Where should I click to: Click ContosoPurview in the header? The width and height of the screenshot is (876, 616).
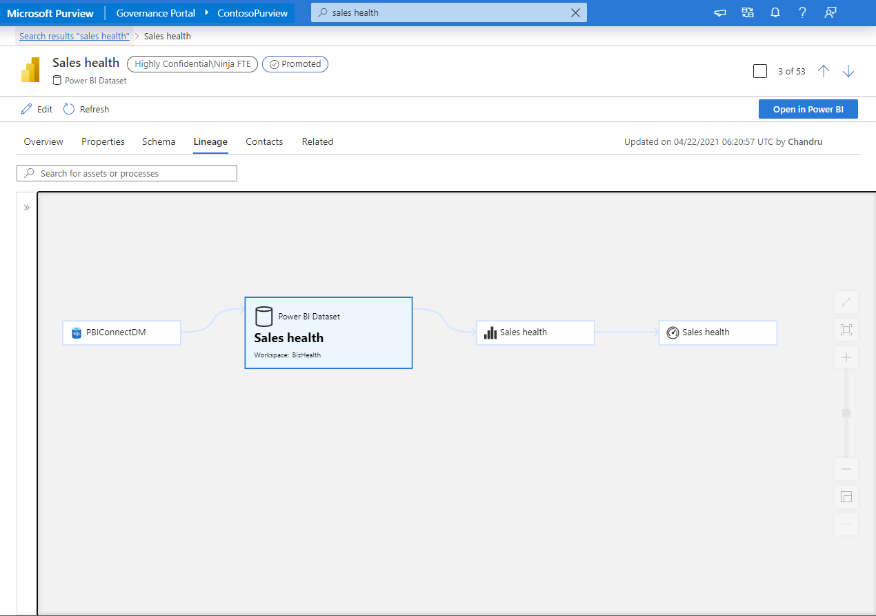252,13
